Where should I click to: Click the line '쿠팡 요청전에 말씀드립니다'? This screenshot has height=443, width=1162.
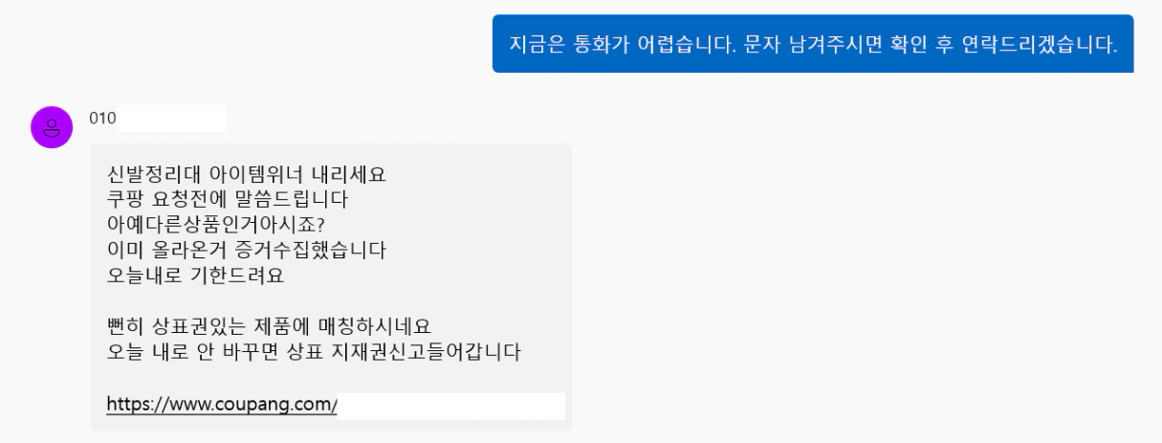click(x=228, y=201)
